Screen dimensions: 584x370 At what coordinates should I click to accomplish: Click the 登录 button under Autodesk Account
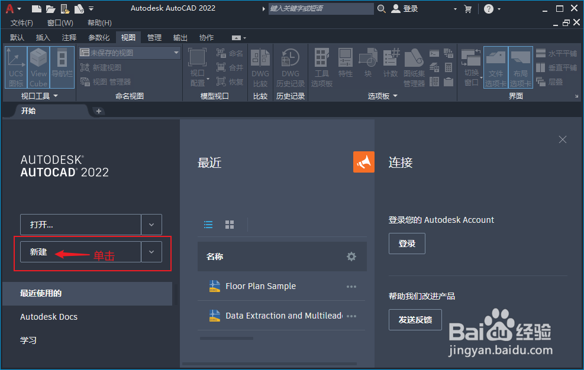pyautogui.click(x=407, y=244)
